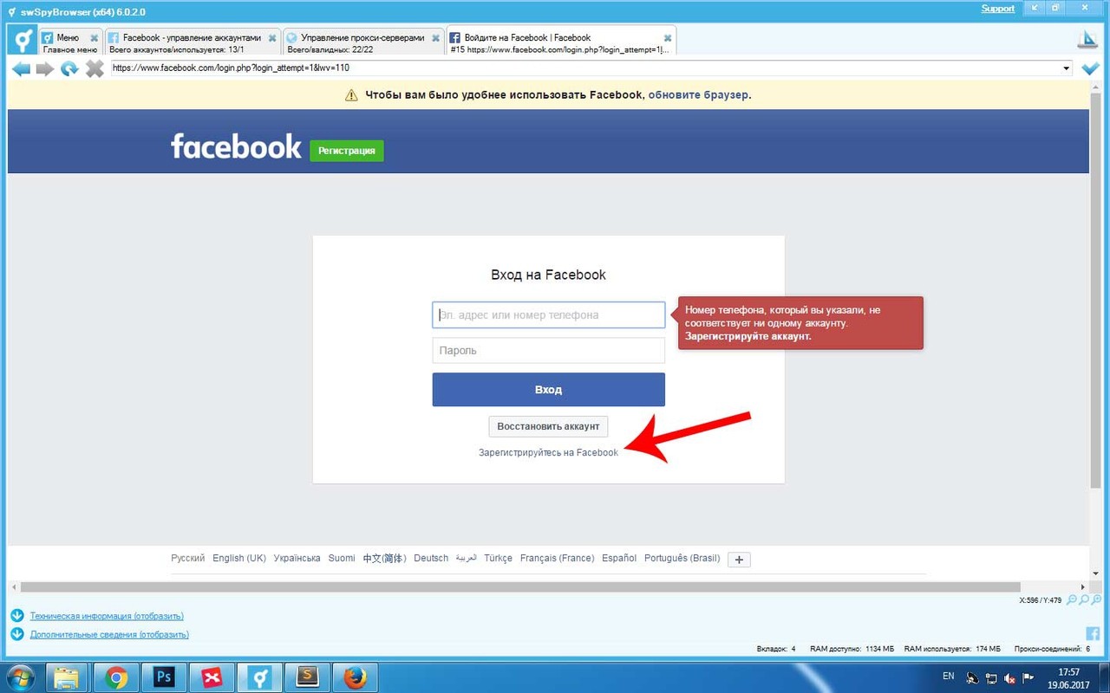1110x693 pixels.
Task: Click the Вход login button
Action: (x=548, y=390)
